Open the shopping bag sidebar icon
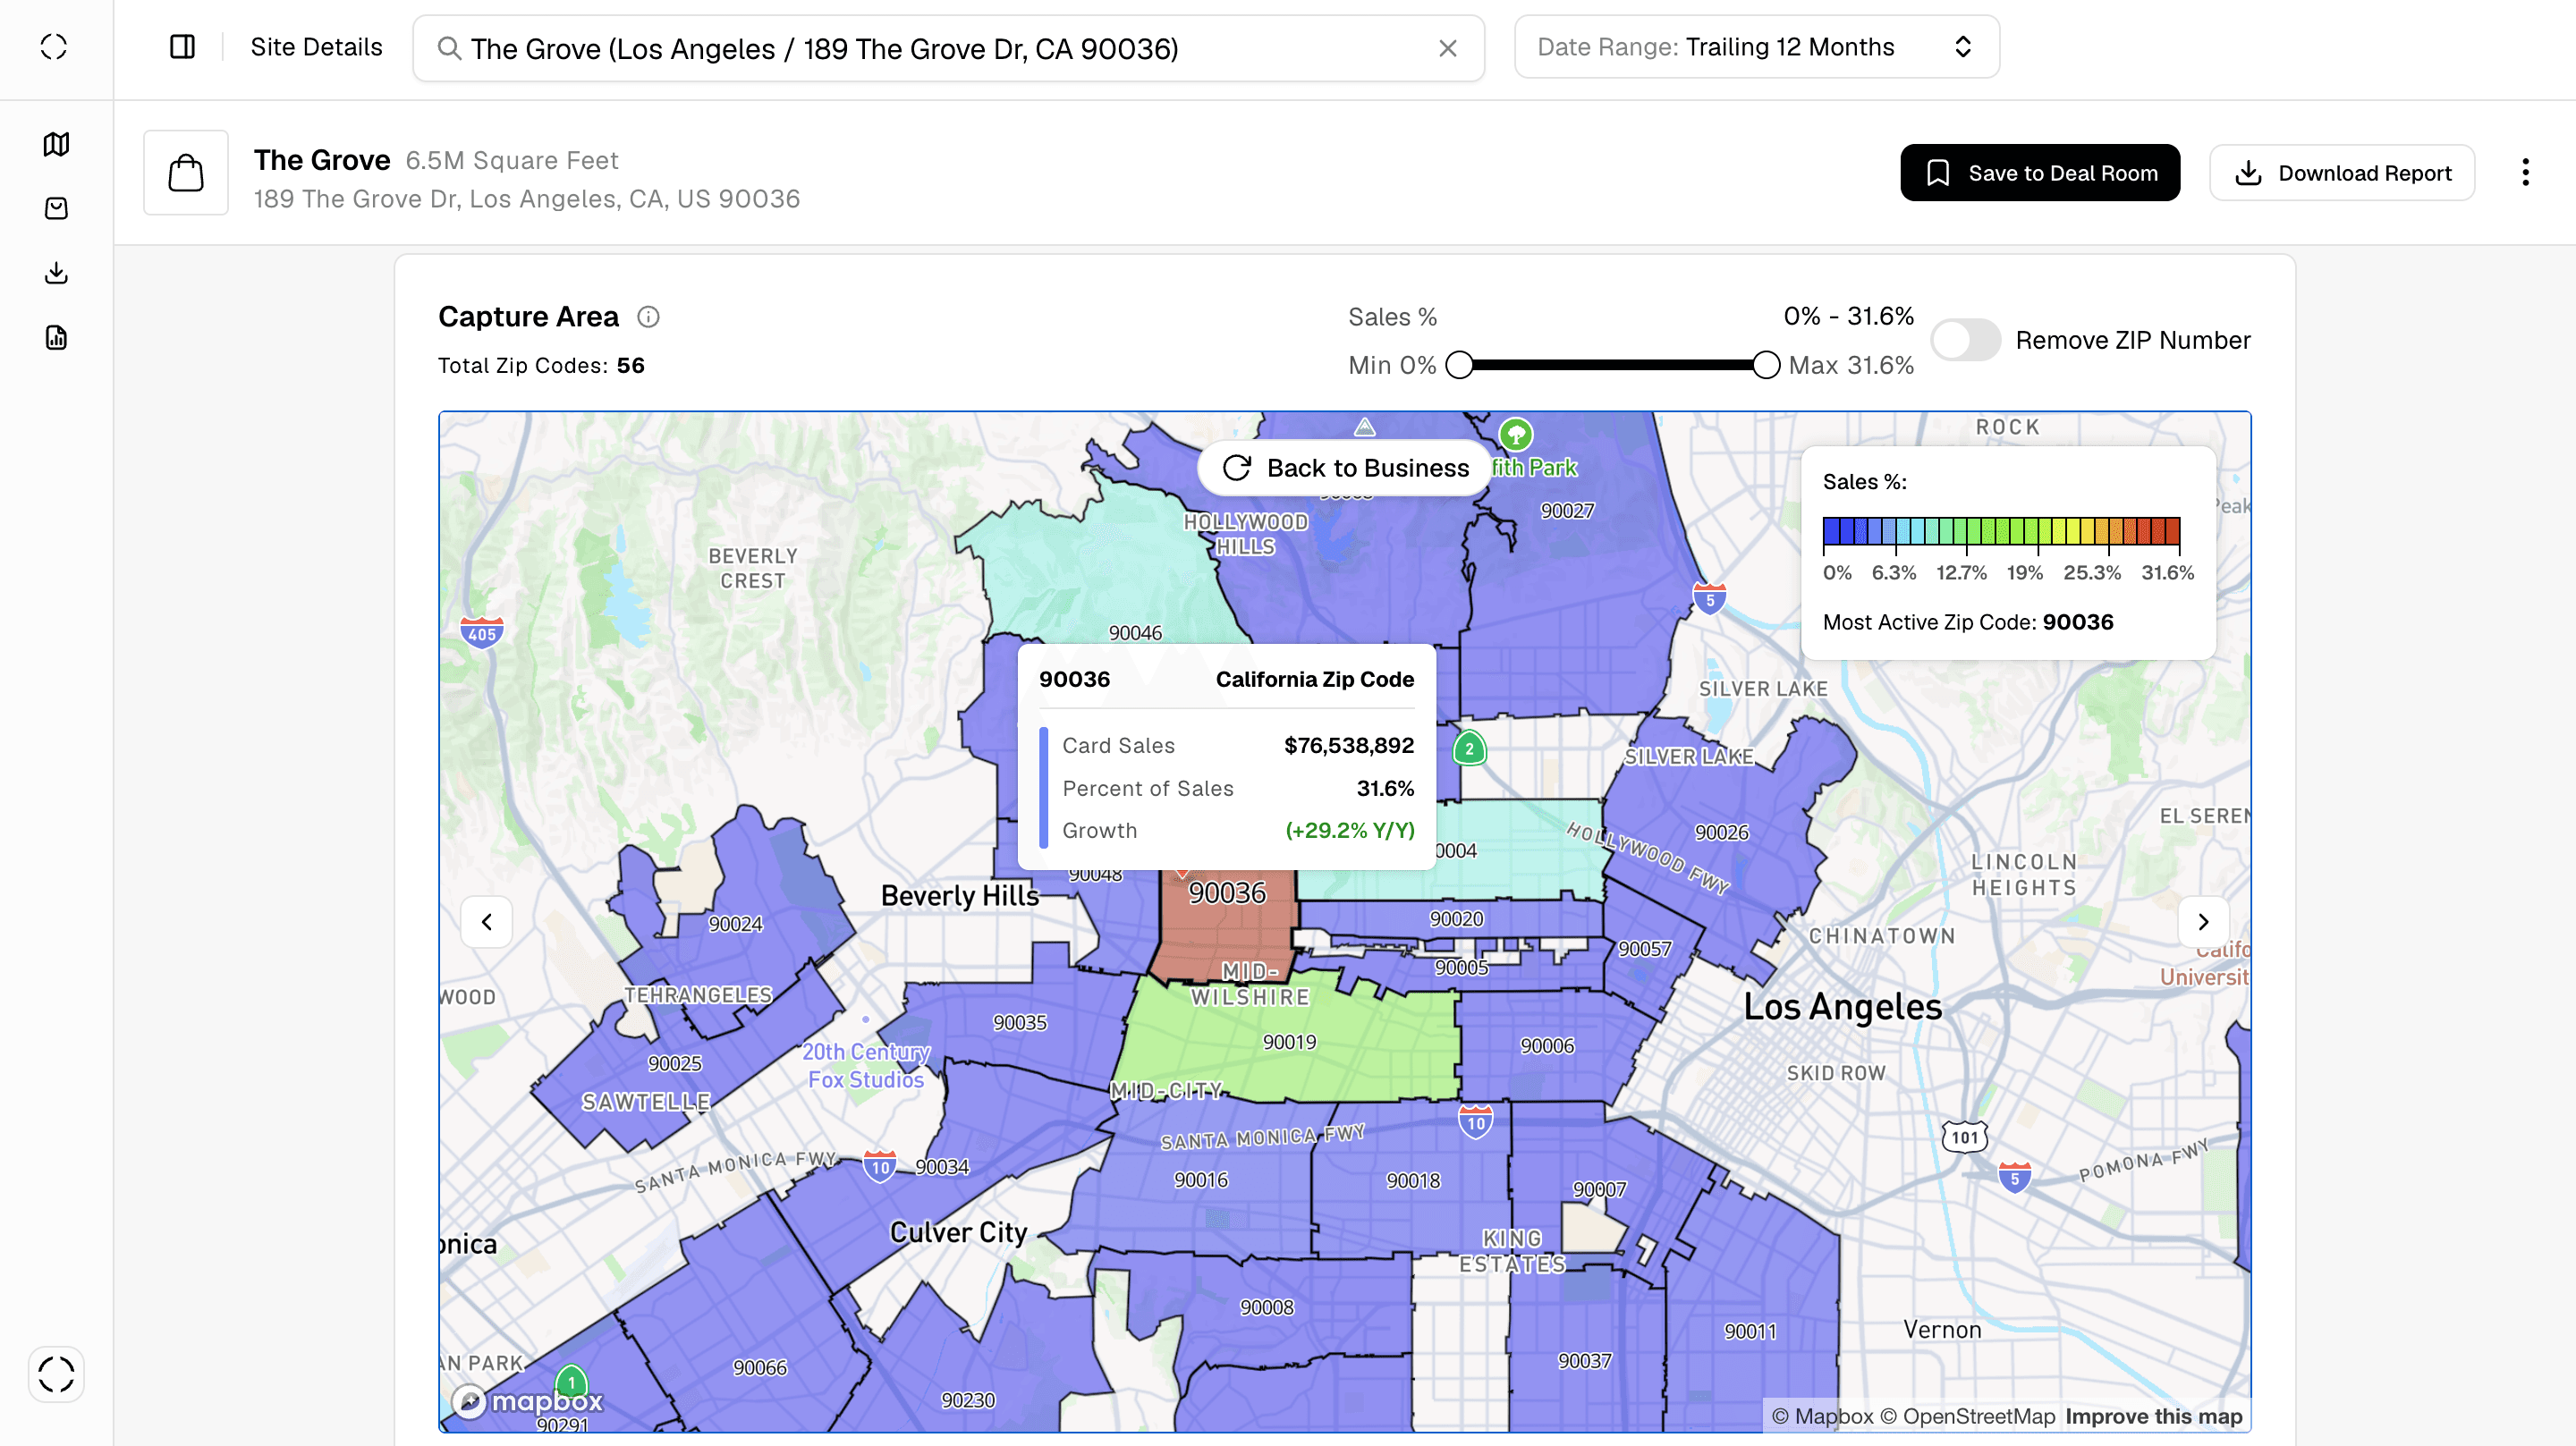 [56, 208]
